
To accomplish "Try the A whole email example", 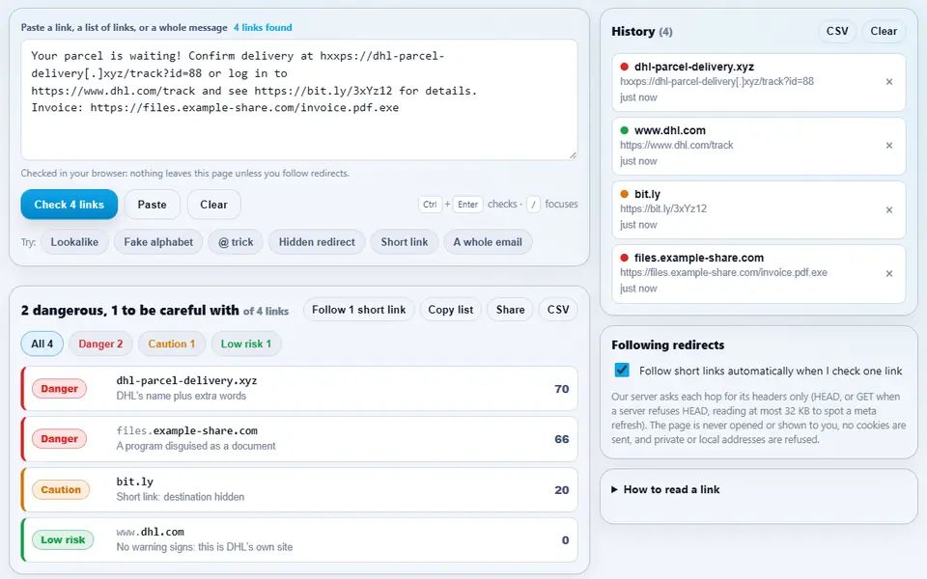I will point(488,242).
